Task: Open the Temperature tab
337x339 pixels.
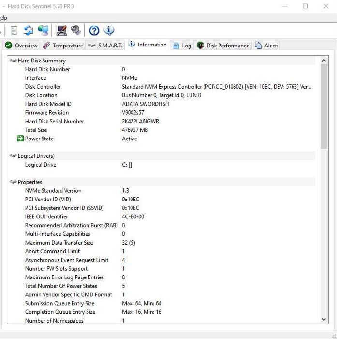Action: pos(63,46)
